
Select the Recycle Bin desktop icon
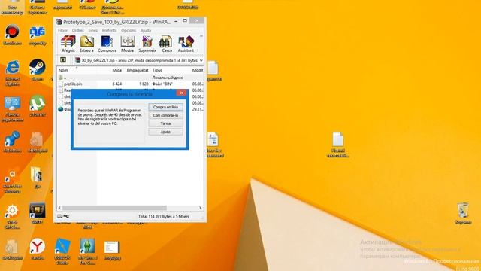(x=463, y=213)
